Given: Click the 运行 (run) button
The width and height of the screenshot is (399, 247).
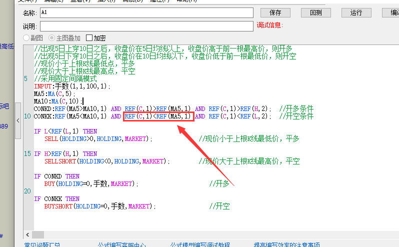Looking at the screenshot, I should [x=356, y=12].
